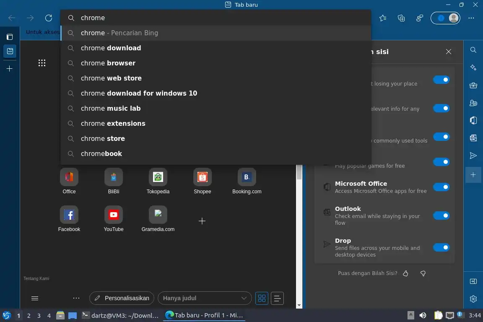The image size is (483, 322).
Task: Add a new quick link tile
Action: [202, 221]
